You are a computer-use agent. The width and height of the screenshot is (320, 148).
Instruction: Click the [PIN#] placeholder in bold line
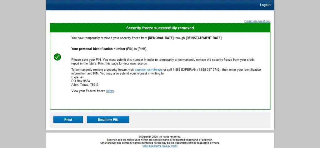[142, 49]
